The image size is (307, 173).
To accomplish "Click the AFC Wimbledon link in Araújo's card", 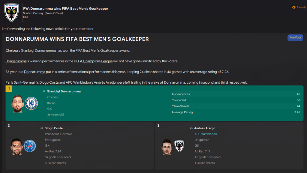I will coord(206,134).
